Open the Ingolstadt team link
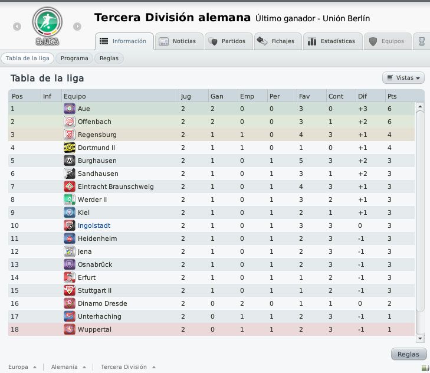The height and width of the screenshot is (373, 430). click(94, 225)
